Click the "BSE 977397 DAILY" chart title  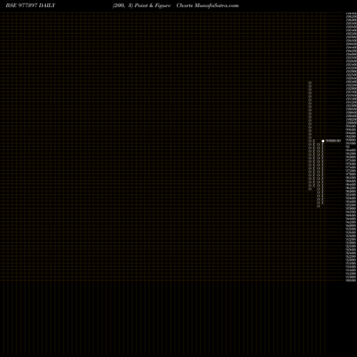pyautogui.click(x=31, y=6)
